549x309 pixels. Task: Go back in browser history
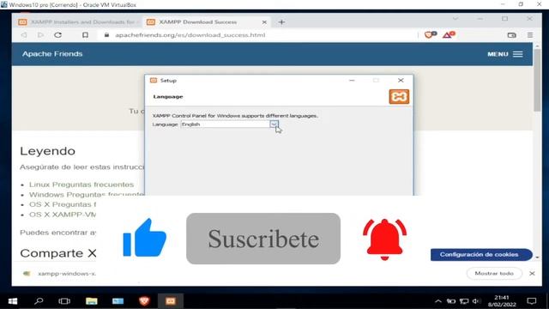click(24, 35)
